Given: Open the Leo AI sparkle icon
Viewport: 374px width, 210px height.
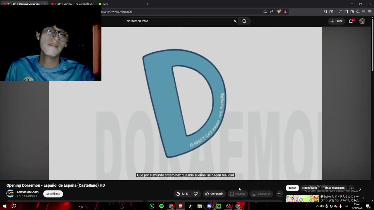Looking at the screenshot, I should click(x=358, y=12).
